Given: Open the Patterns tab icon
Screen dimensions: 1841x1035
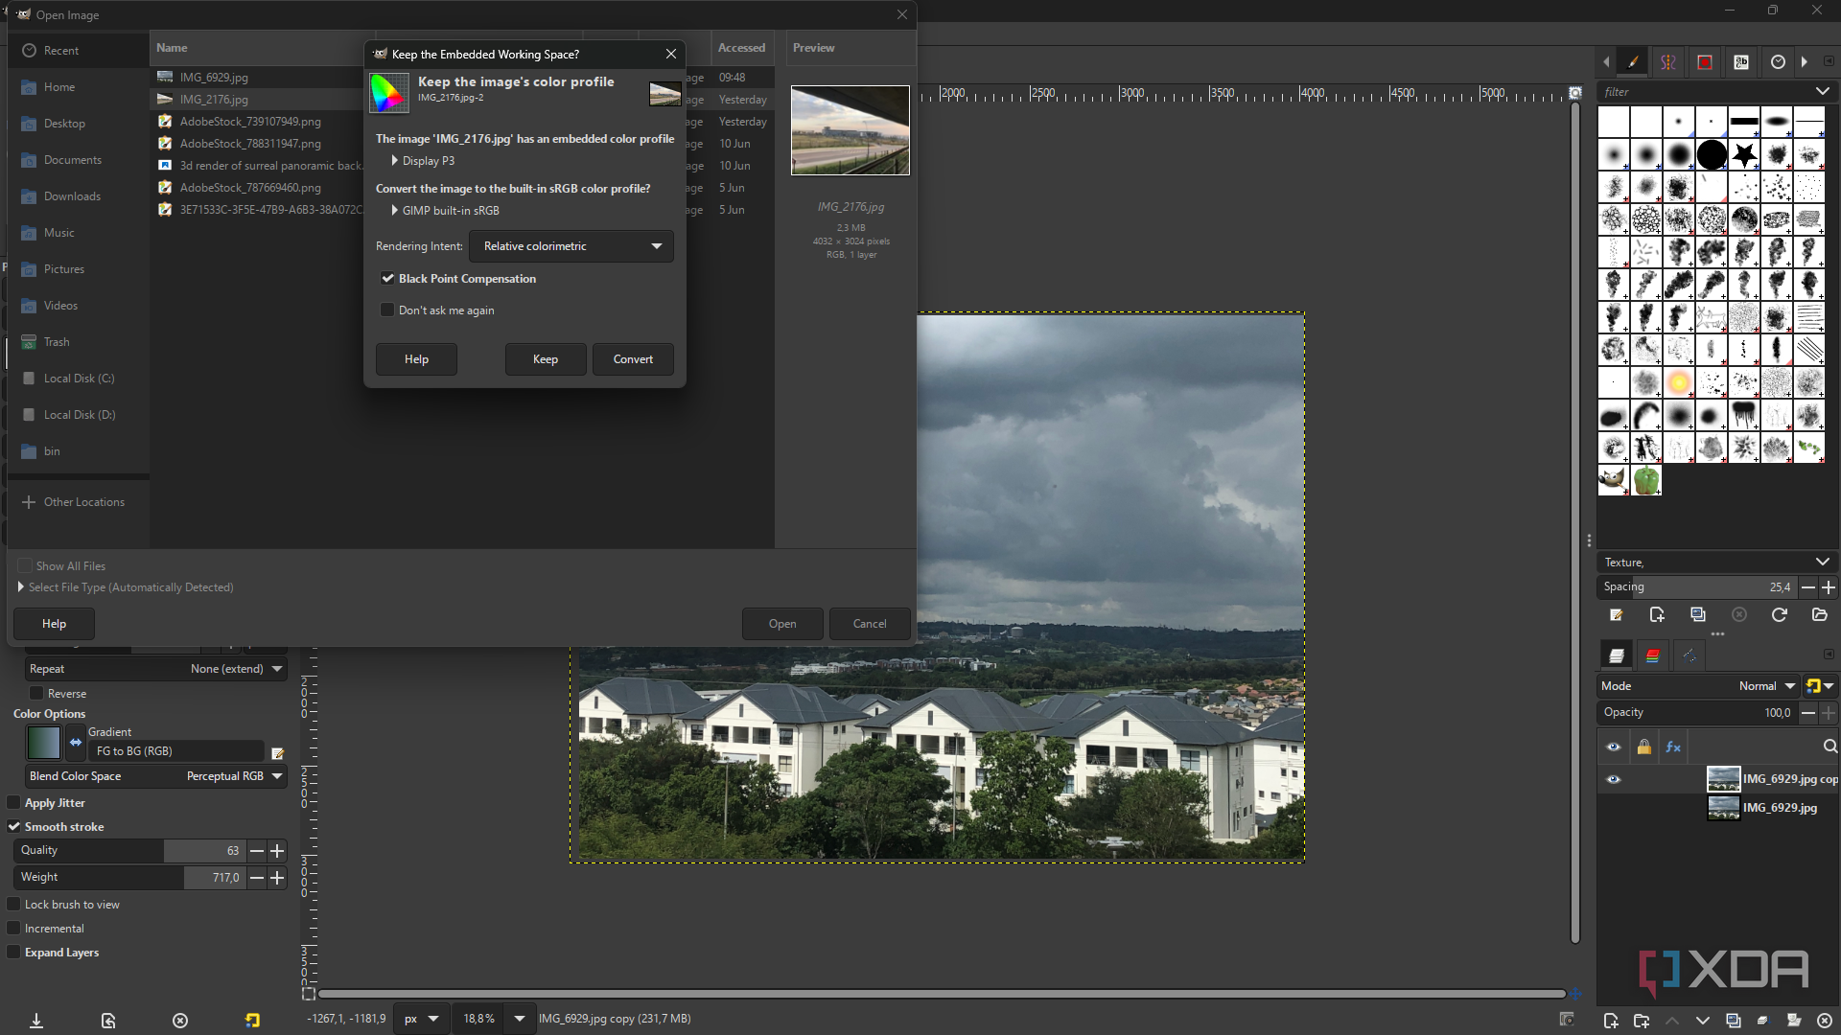Looking at the screenshot, I should point(1705,62).
